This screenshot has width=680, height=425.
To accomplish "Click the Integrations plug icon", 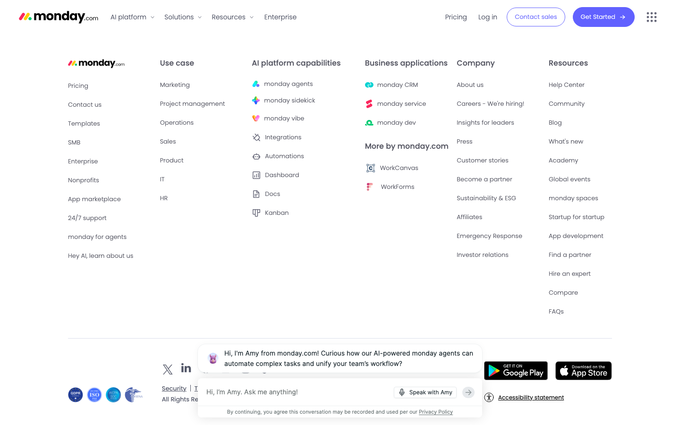I will click(x=256, y=137).
